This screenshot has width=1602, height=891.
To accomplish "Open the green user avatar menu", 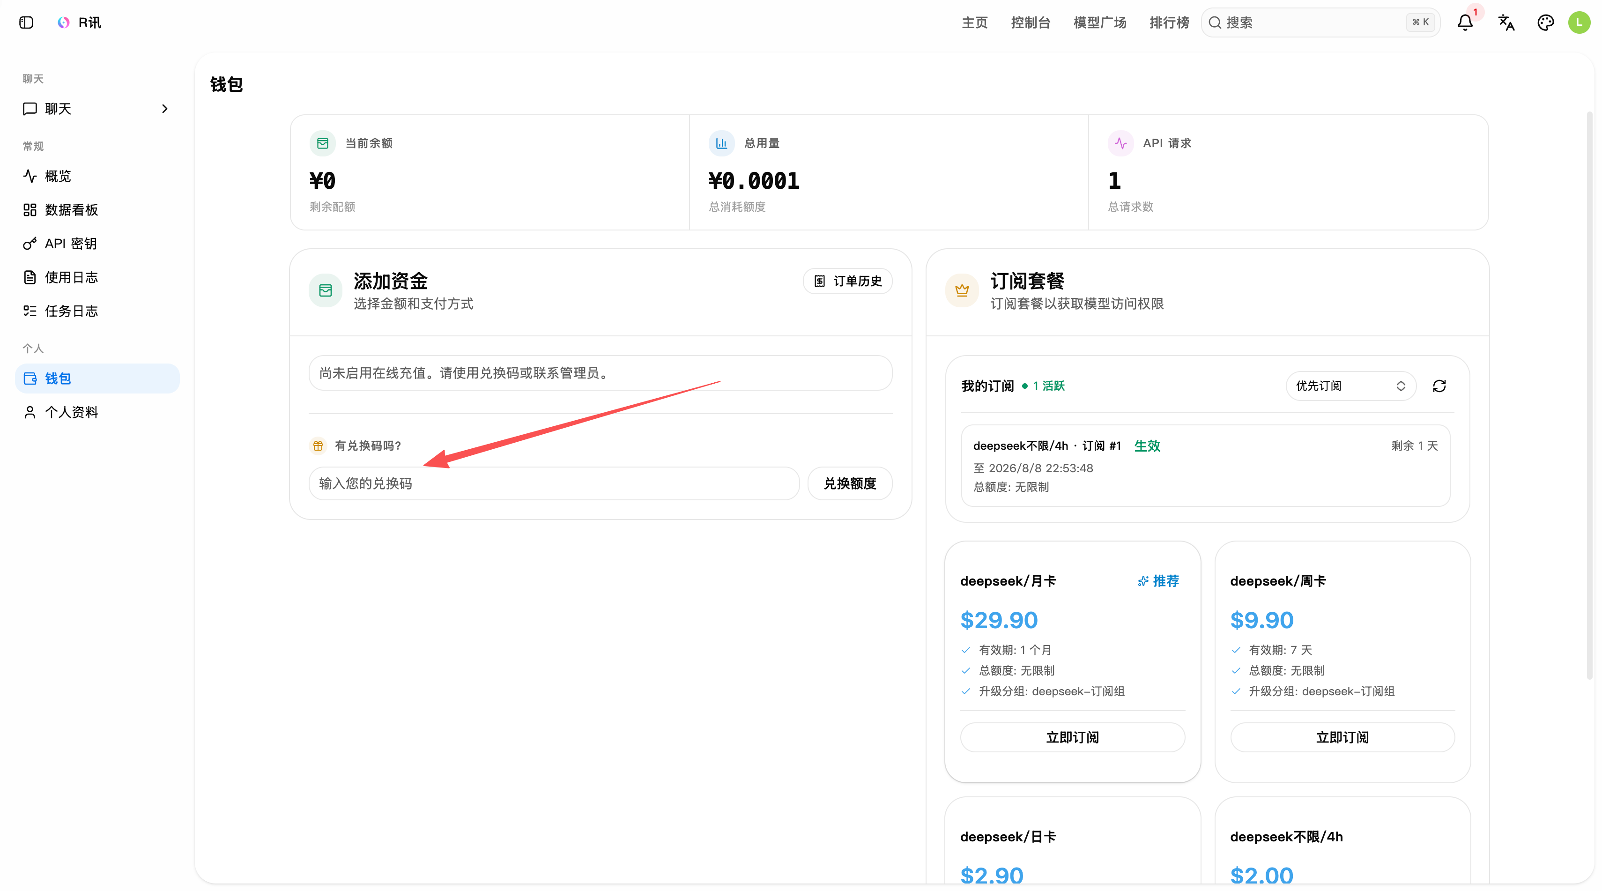I will pyautogui.click(x=1579, y=22).
